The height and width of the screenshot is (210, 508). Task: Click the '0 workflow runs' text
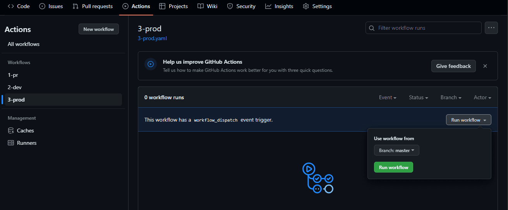(x=164, y=97)
